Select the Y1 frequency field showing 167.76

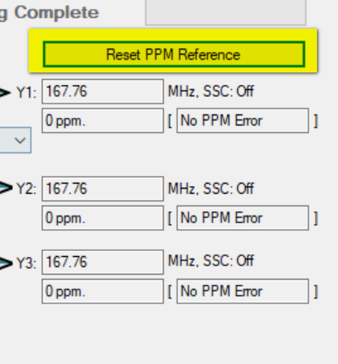[x=103, y=91]
